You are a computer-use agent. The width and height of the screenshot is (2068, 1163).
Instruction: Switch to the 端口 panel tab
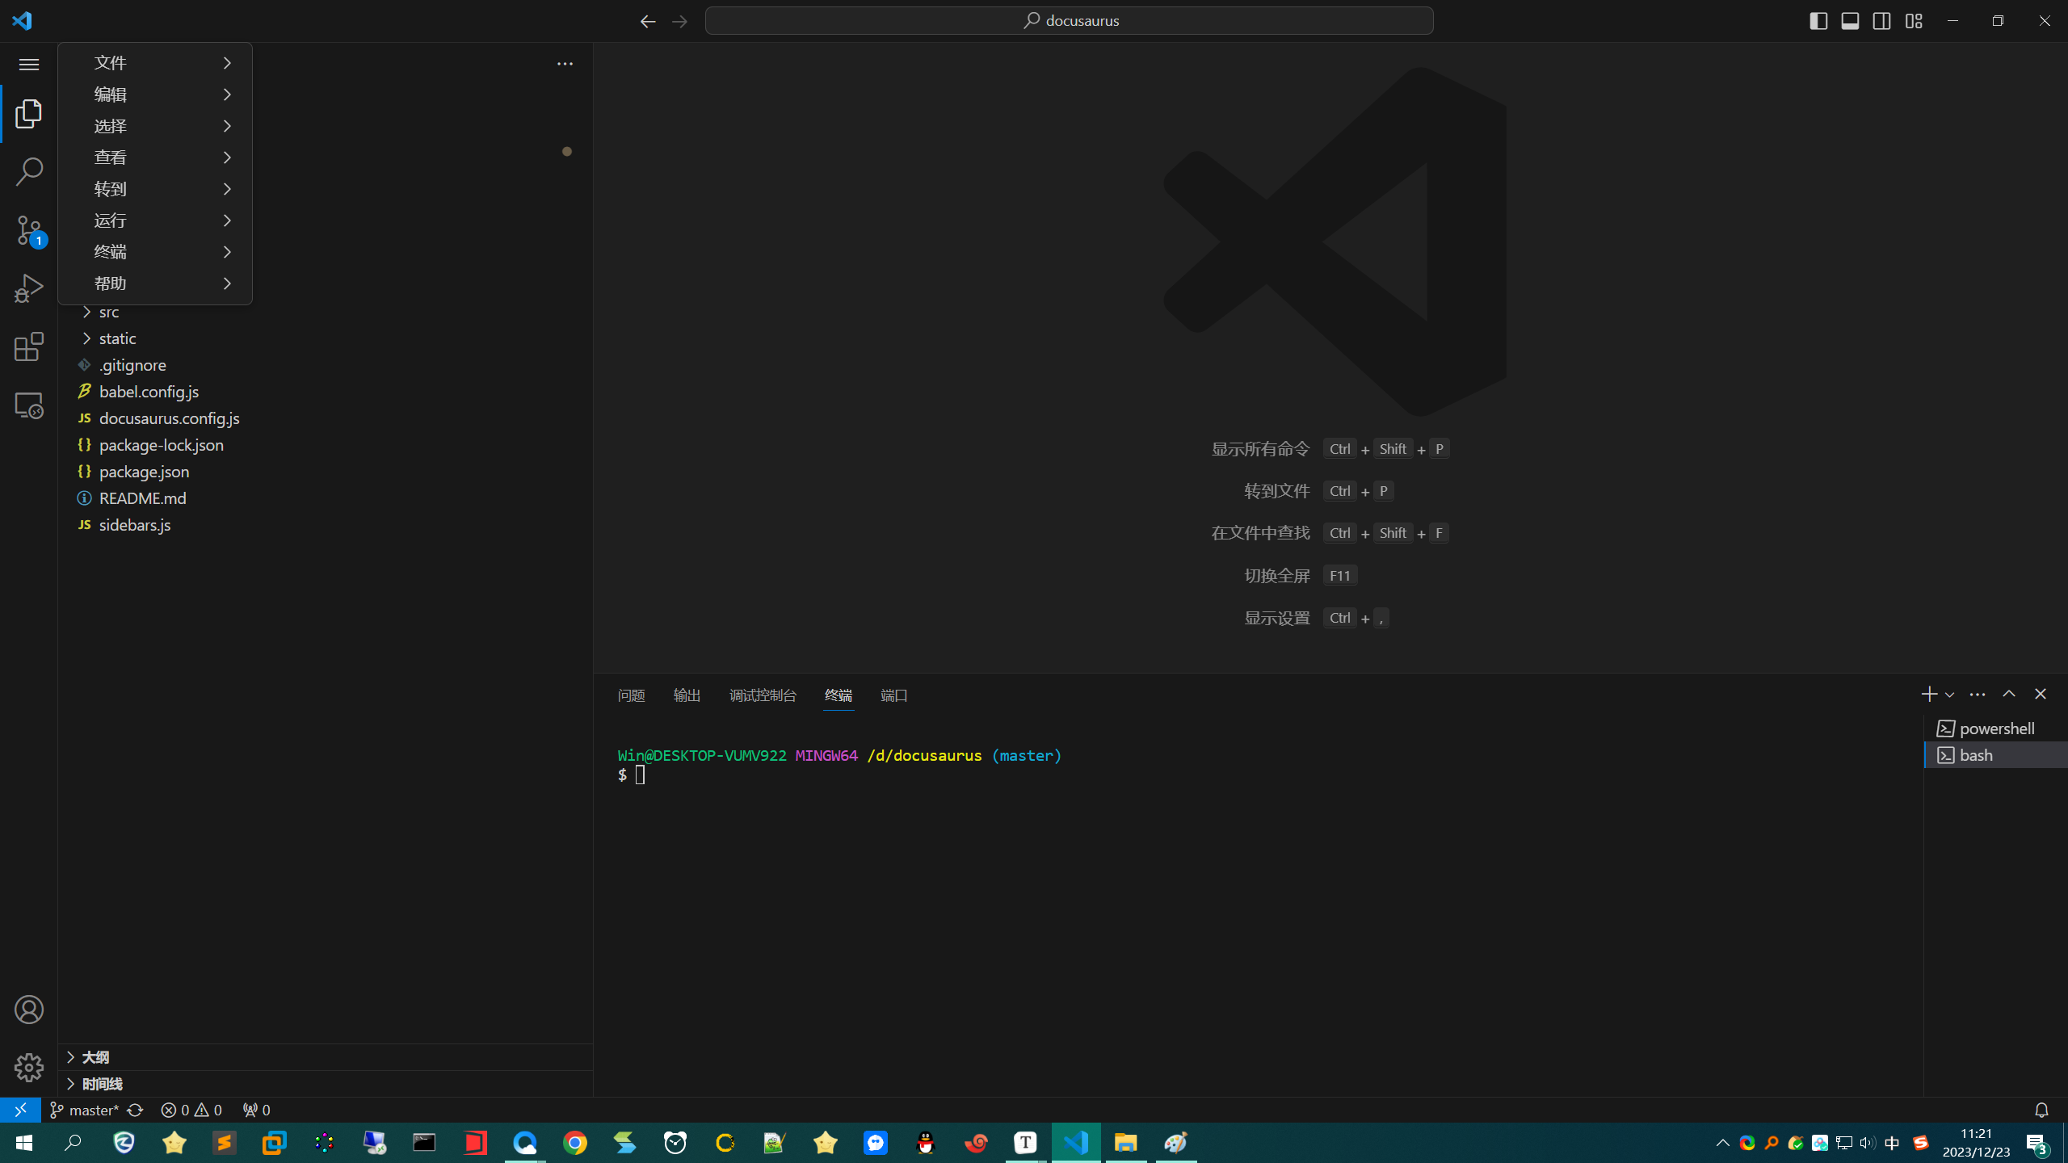pos(894,695)
